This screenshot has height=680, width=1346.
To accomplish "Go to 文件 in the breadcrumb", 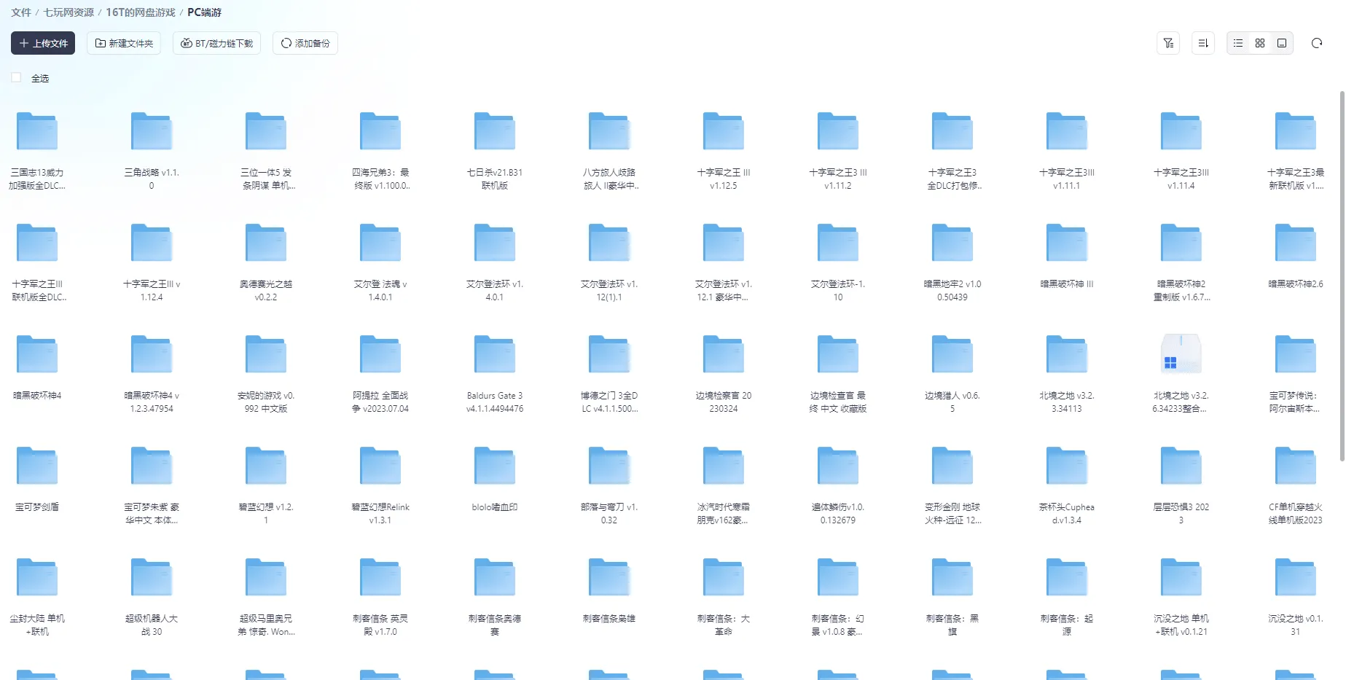I will (x=21, y=12).
